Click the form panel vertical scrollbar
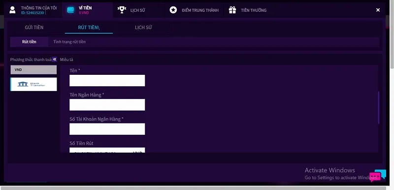This screenshot has width=394, height=190. 379,108
